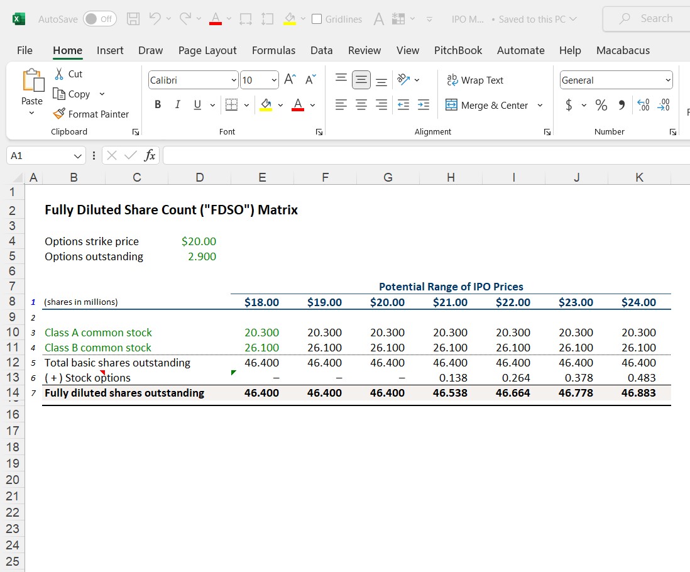The image size is (690, 572).
Task: Open the Borders dropdown menu
Action: click(247, 104)
